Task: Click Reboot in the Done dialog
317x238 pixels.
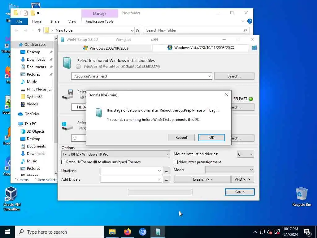Action: pyautogui.click(x=181, y=138)
